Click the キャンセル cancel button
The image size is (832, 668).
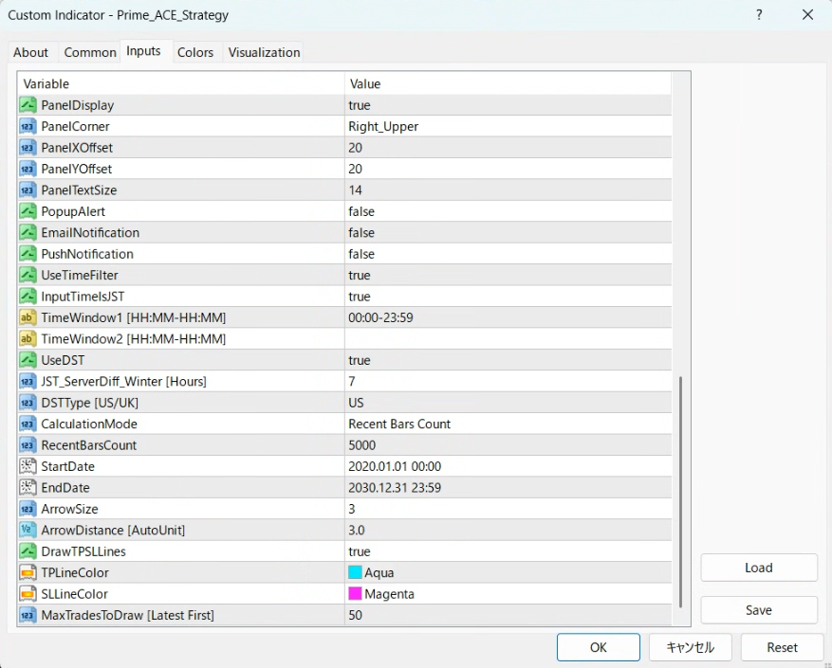[x=690, y=647]
